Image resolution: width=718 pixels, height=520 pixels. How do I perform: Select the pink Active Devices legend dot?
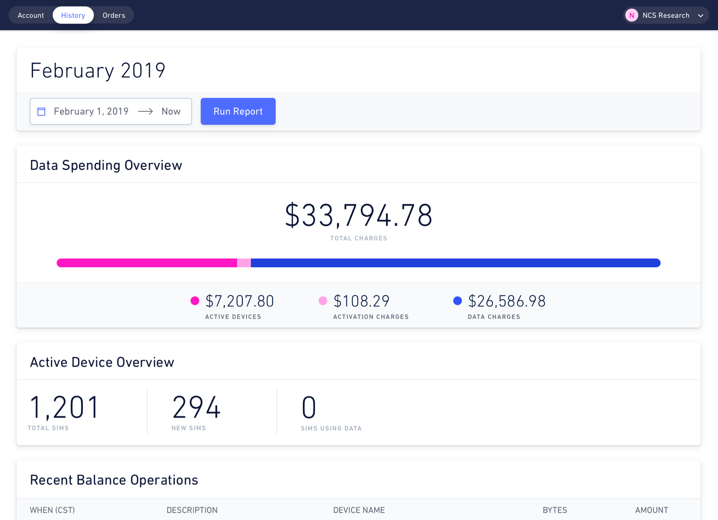195,301
